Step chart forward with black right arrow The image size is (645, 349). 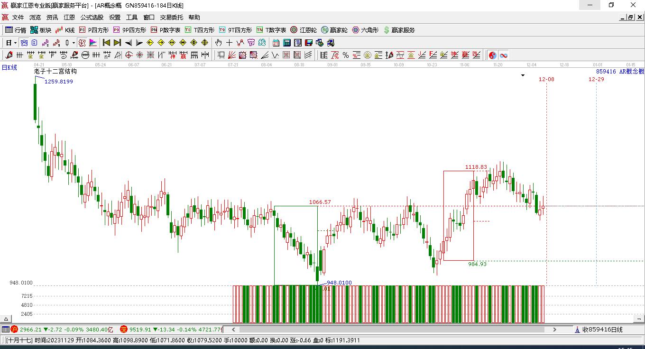(139, 43)
